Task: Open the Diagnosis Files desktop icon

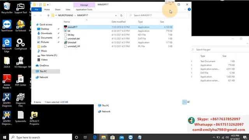Action: 21,100
